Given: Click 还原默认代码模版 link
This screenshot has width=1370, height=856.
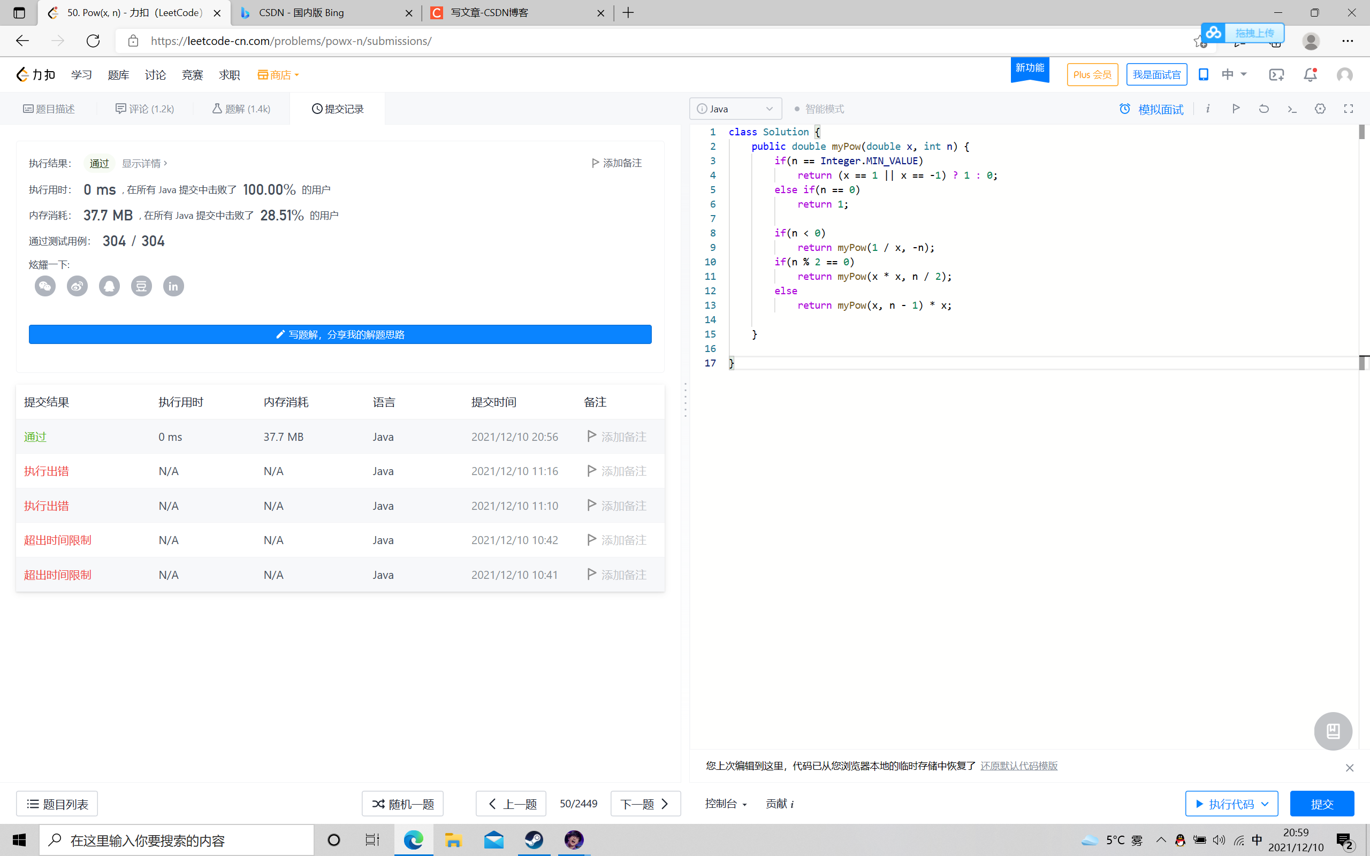Looking at the screenshot, I should point(1018,766).
